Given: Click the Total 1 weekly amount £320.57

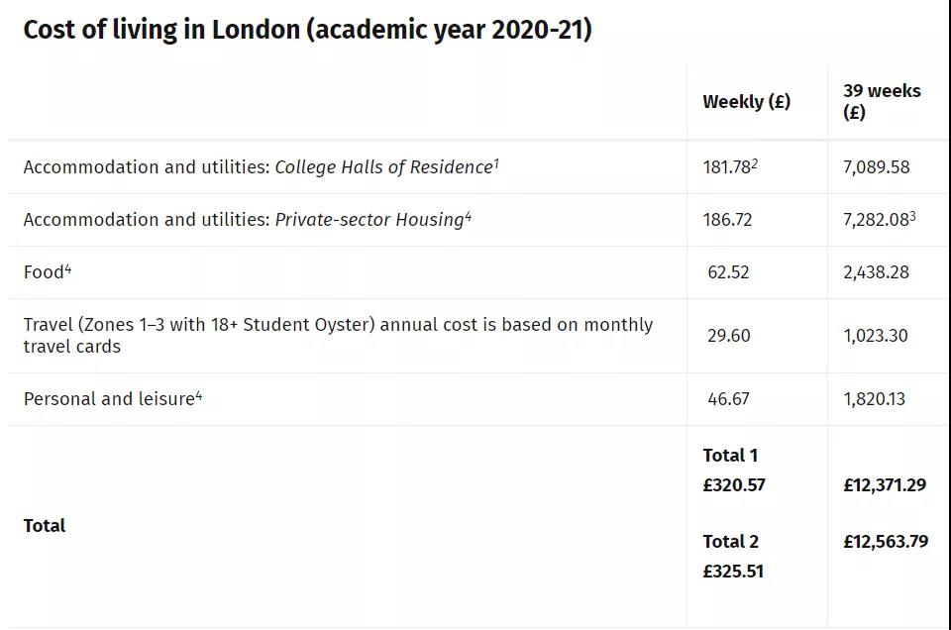Looking at the screenshot, I should 734,485.
